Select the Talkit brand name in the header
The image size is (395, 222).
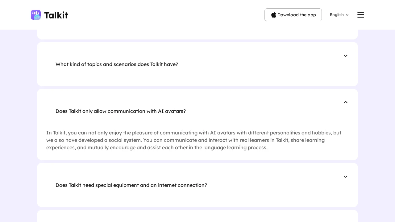point(56,15)
